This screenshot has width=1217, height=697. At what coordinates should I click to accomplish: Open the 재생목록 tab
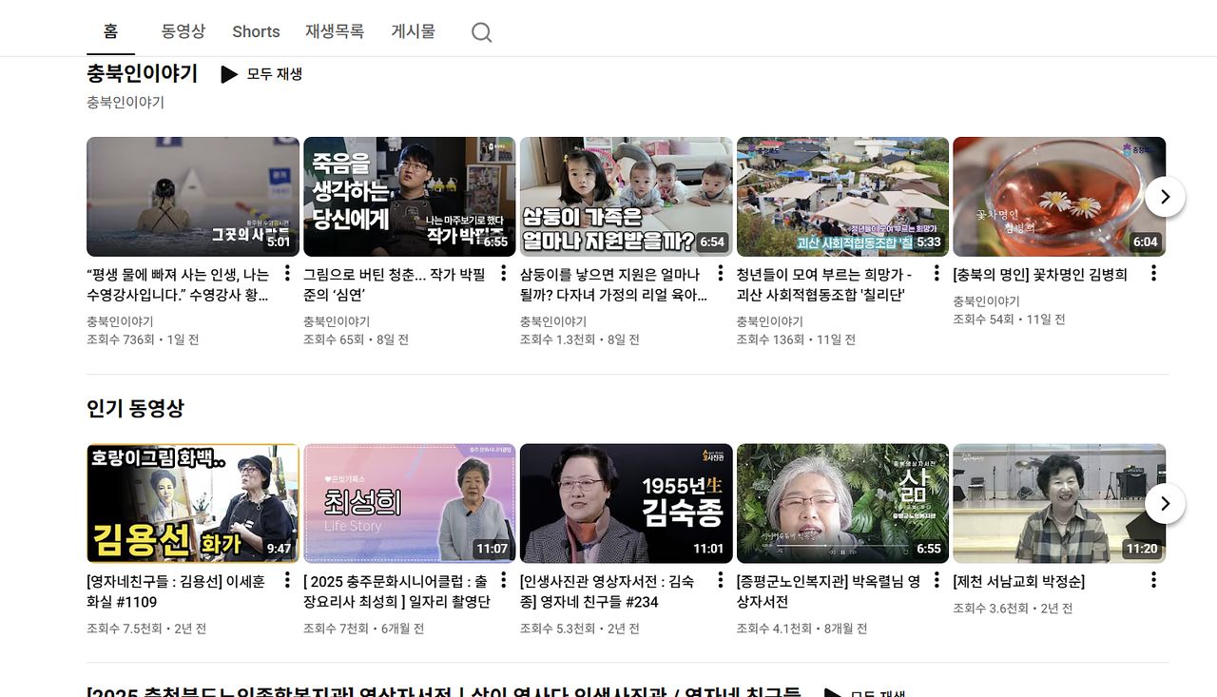coord(335,31)
